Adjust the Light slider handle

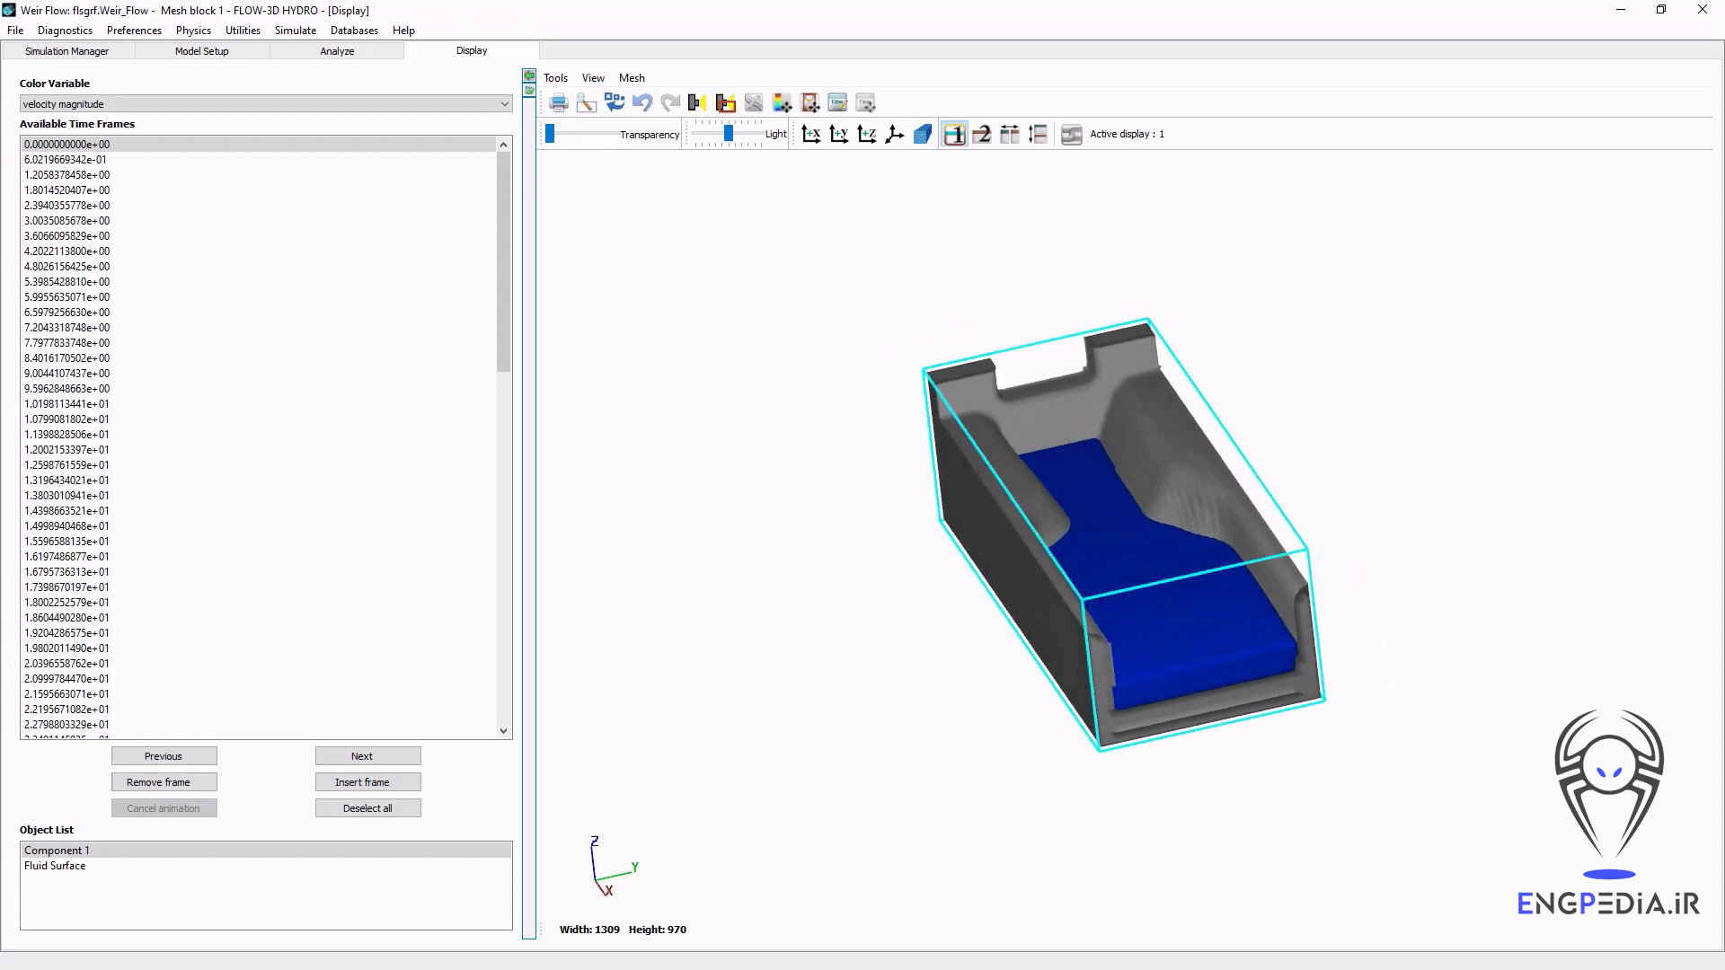[x=729, y=134]
